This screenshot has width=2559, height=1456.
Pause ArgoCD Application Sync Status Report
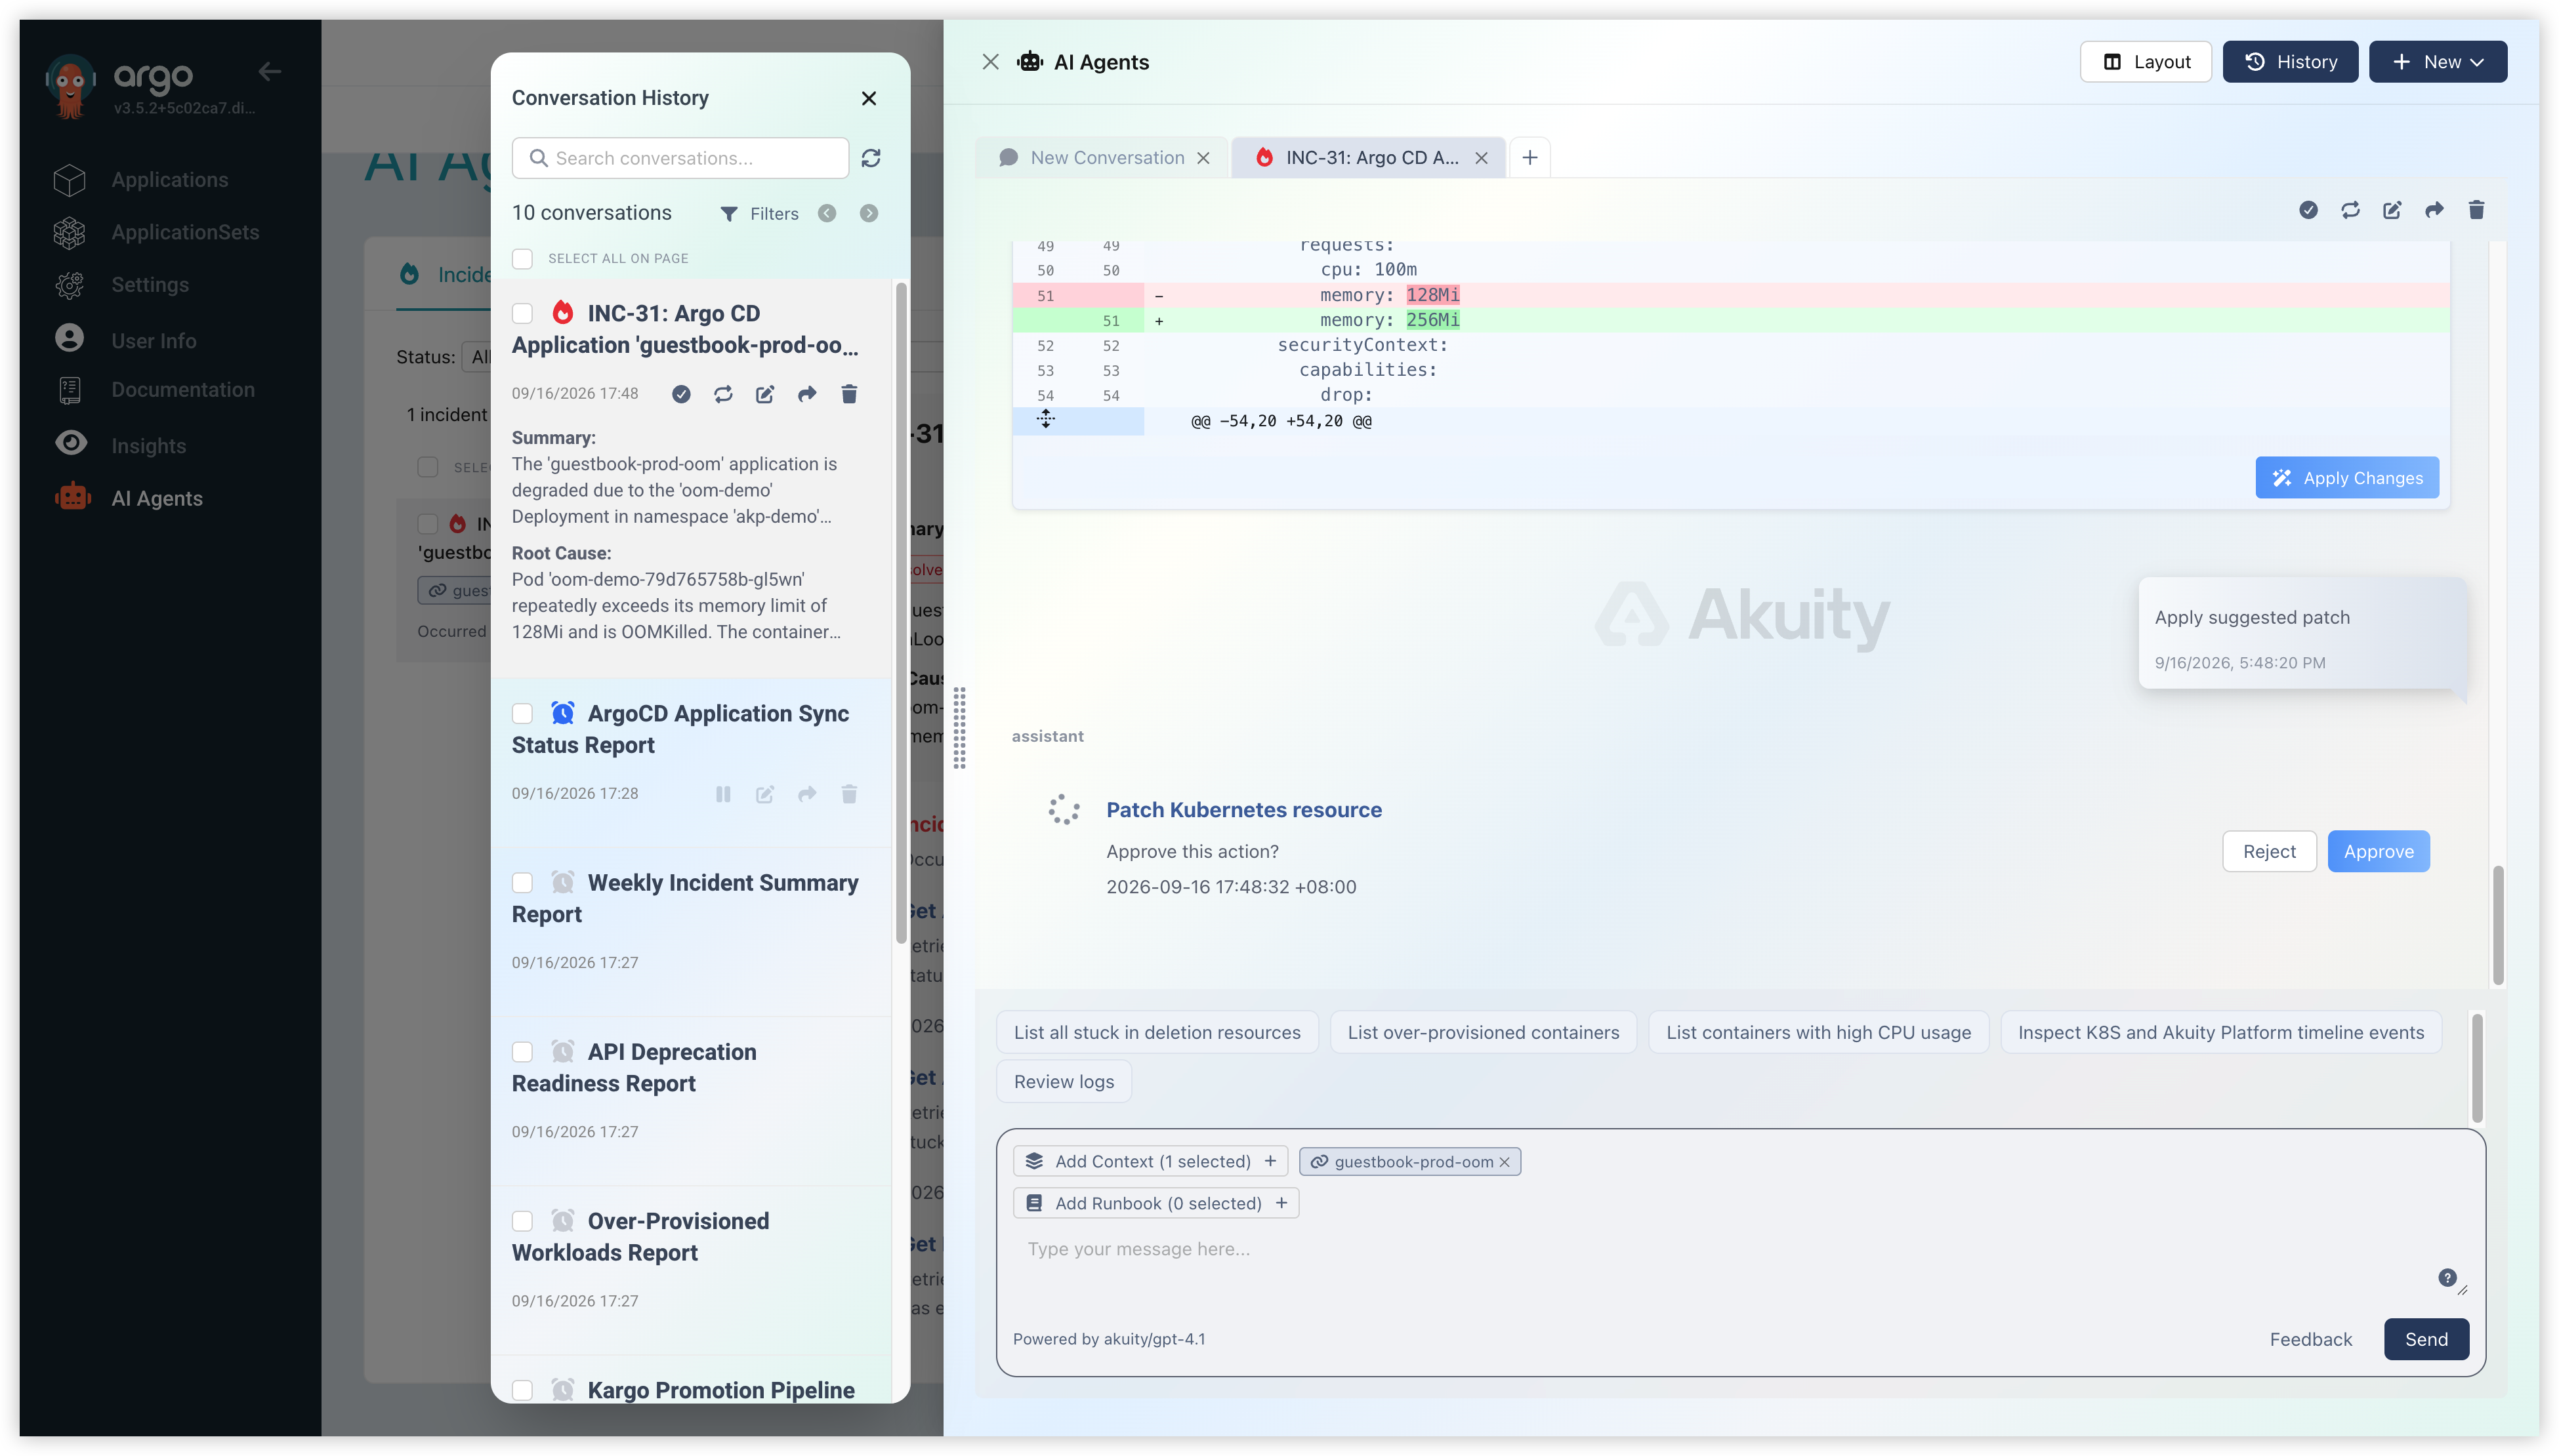pos(723,794)
